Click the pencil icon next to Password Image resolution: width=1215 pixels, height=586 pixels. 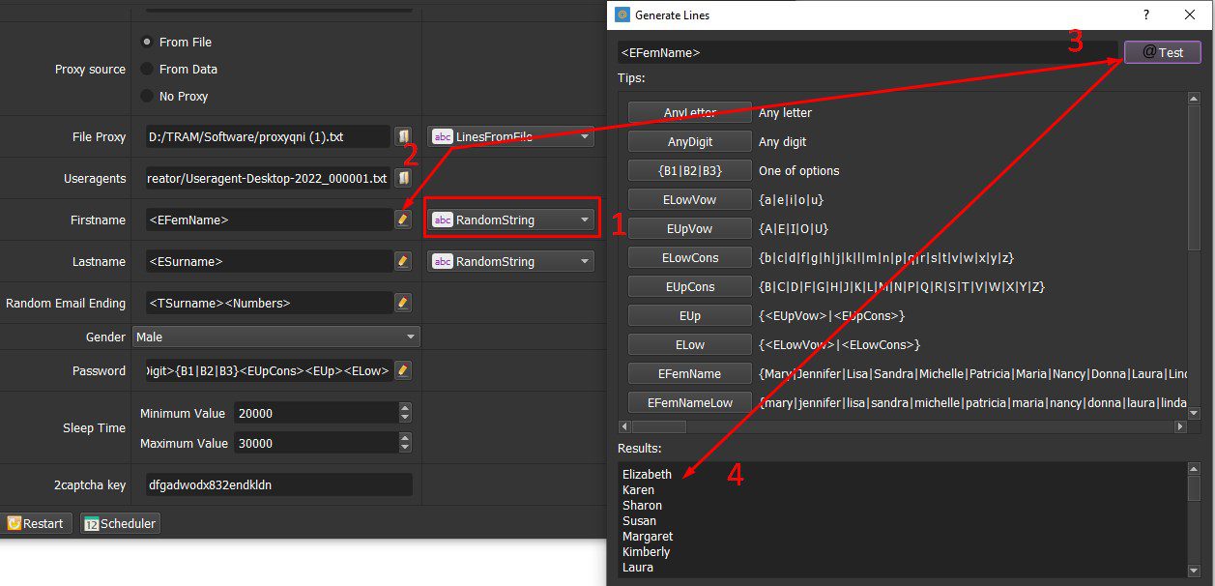[x=403, y=370]
